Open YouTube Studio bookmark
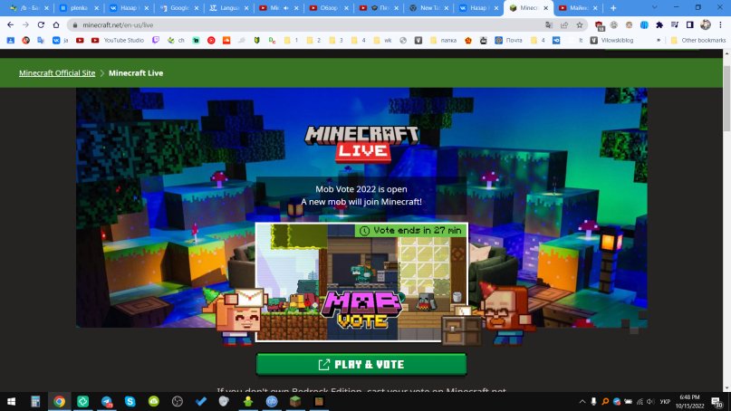Viewport: 731px width, 411px height. coord(117,40)
